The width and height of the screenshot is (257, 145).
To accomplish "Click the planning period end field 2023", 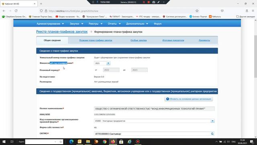I will tap(139, 70).
